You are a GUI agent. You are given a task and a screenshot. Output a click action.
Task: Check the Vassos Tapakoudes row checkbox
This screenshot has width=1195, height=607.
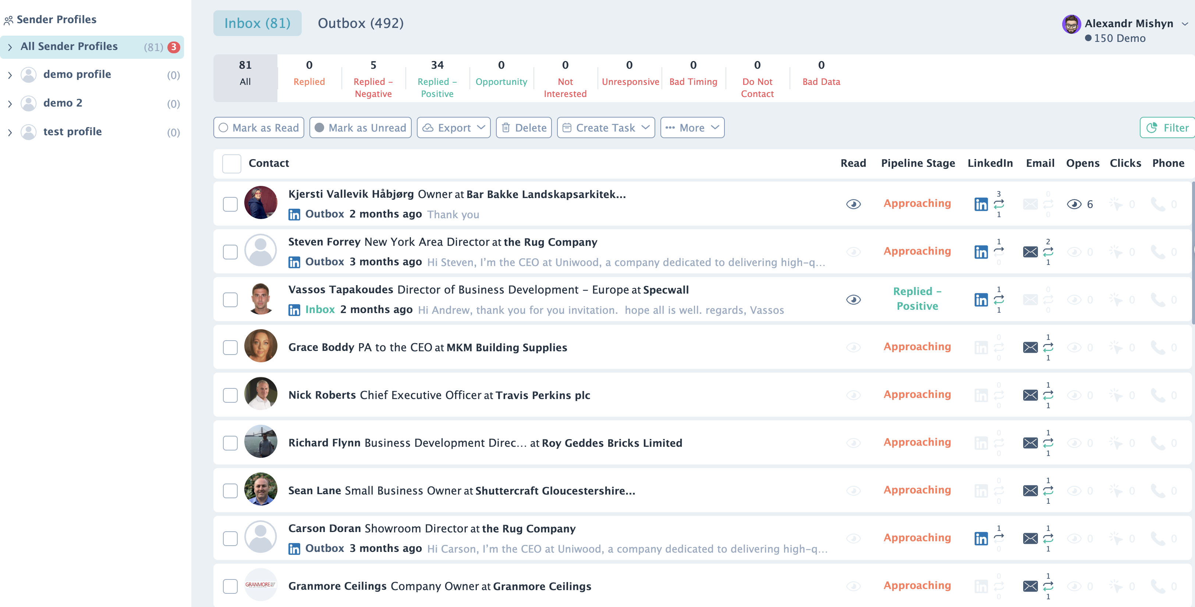230,300
